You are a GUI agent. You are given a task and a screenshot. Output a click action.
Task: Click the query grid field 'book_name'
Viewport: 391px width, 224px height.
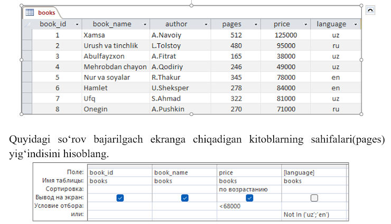(x=184, y=172)
